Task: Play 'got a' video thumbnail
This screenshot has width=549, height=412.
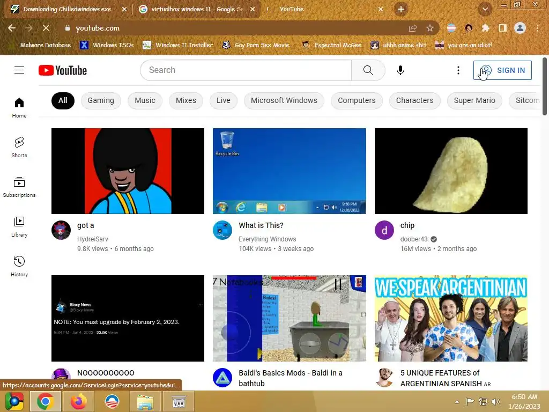Action: 128,171
